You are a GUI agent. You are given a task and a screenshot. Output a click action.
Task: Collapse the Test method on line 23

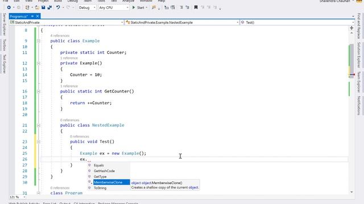tap(39, 142)
